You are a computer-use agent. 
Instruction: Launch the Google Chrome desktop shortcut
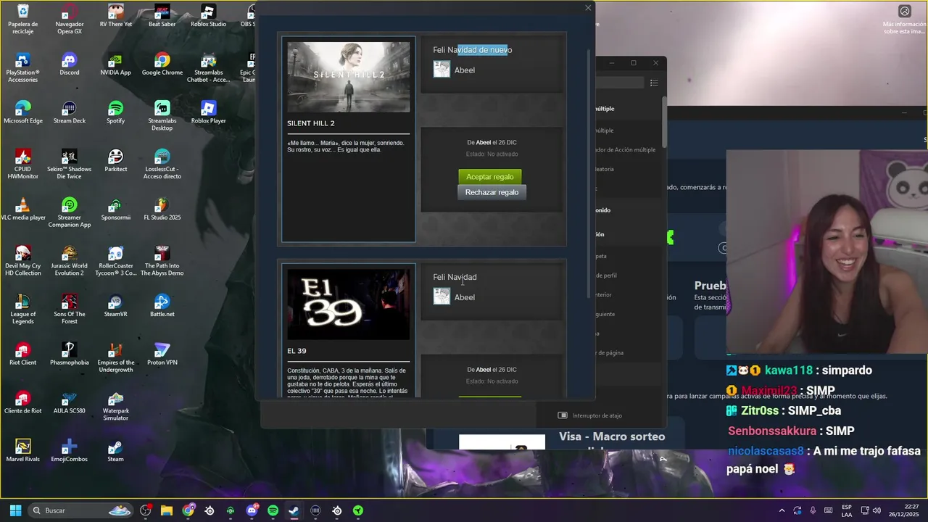(162, 65)
